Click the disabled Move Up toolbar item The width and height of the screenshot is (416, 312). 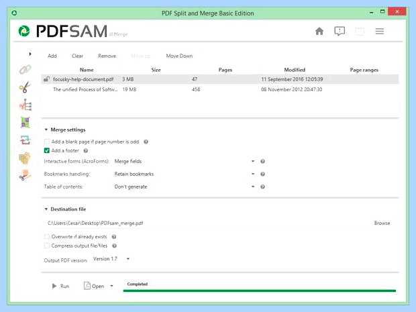[x=141, y=56]
